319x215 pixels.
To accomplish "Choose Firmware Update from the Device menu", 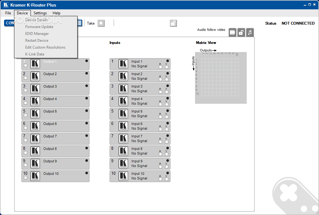I will 46,27.
